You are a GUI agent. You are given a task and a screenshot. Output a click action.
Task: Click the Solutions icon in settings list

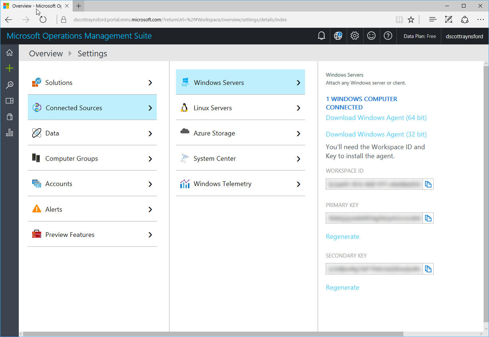tap(37, 82)
